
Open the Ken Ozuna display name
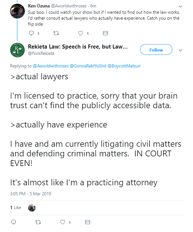point(39,6)
